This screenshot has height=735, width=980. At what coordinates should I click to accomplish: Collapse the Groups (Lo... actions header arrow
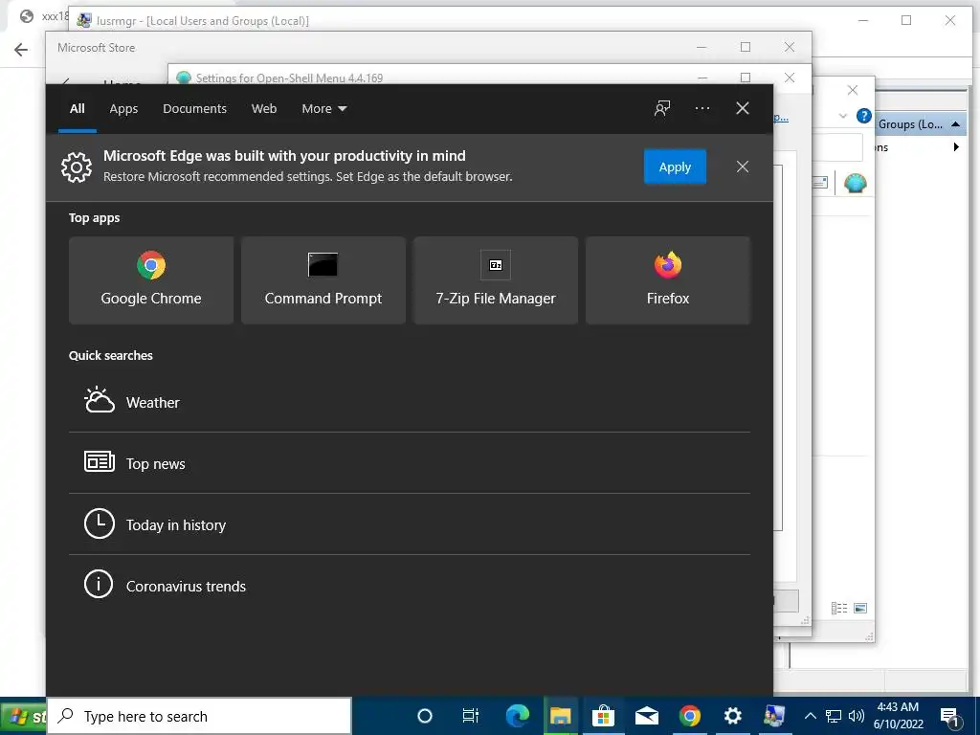tap(956, 124)
